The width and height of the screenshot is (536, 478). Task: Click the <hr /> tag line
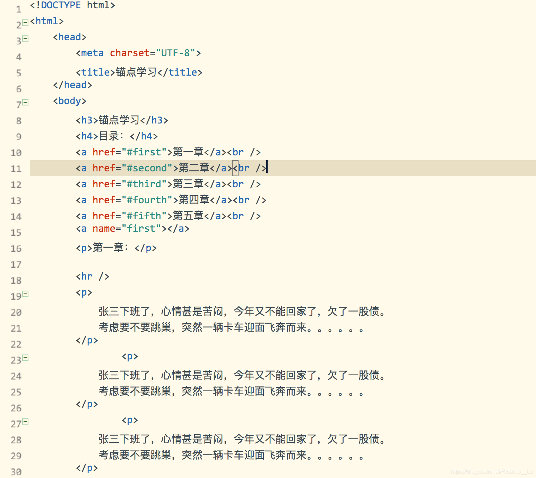93,276
